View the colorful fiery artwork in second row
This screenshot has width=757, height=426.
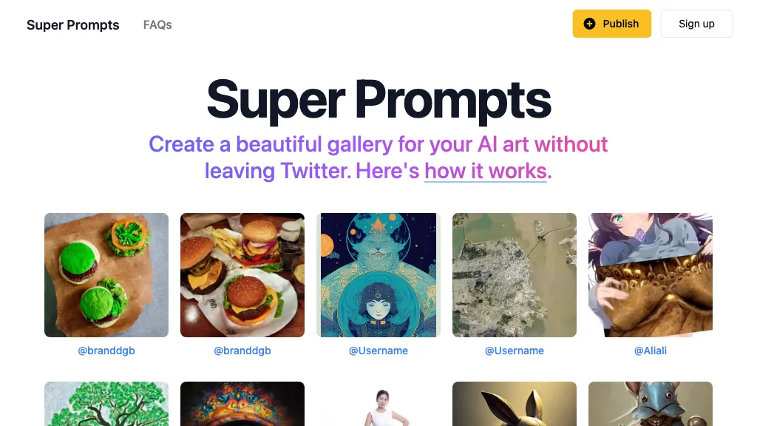pos(242,404)
